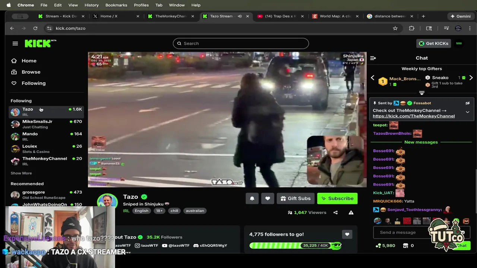The width and height of the screenshot is (477, 268).
Task: Select the chill tag
Action: pos(174,211)
